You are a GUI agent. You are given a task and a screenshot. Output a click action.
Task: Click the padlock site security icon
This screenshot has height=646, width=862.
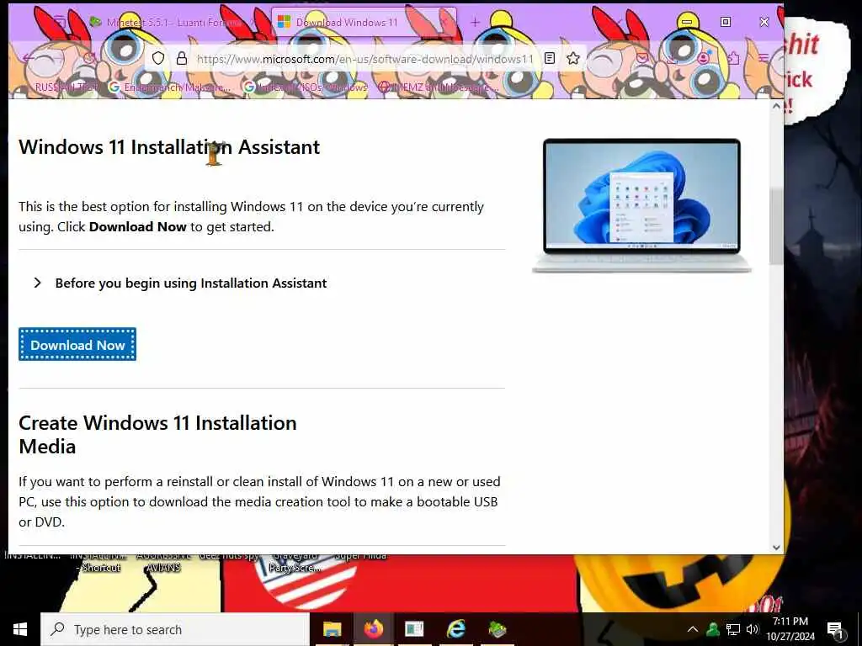pos(182,58)
